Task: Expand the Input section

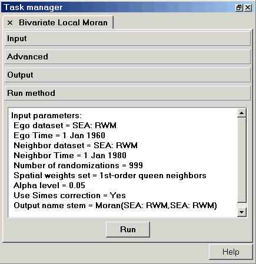Action: [128, 38]
